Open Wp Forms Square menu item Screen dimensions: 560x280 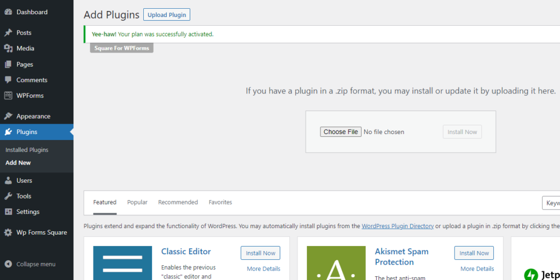coord(37,232)
